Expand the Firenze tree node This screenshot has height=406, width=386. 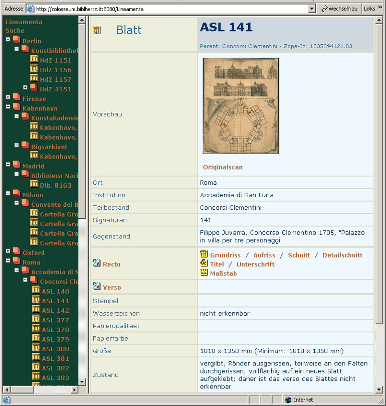tap(8, 98)
